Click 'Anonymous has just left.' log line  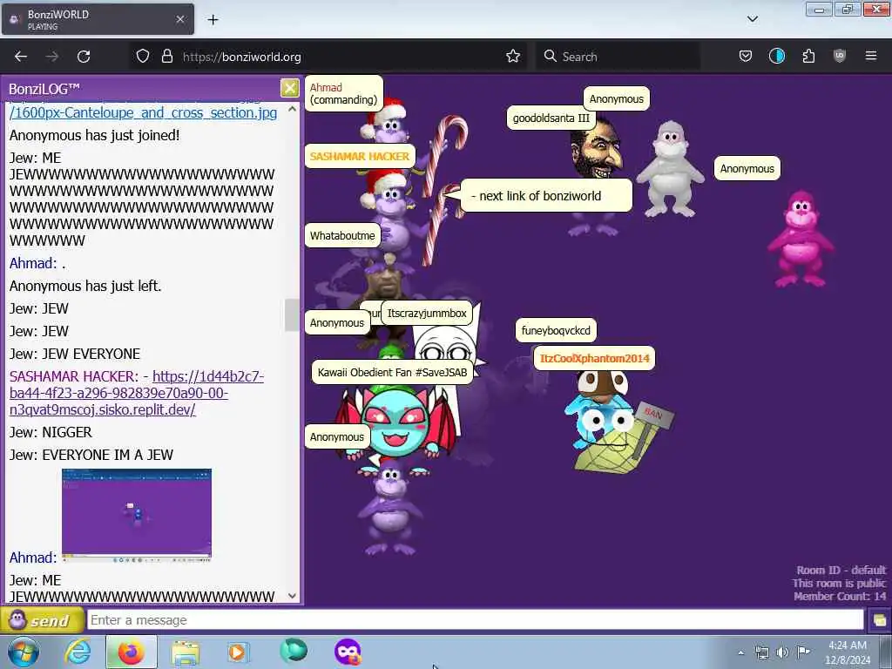pos(85,286)
